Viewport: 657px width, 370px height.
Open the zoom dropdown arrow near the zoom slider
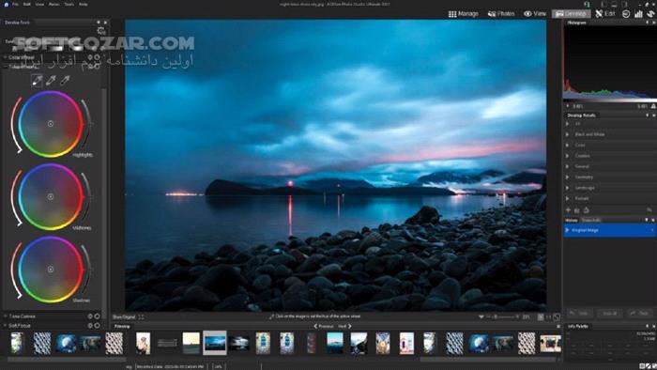point(481,317)
